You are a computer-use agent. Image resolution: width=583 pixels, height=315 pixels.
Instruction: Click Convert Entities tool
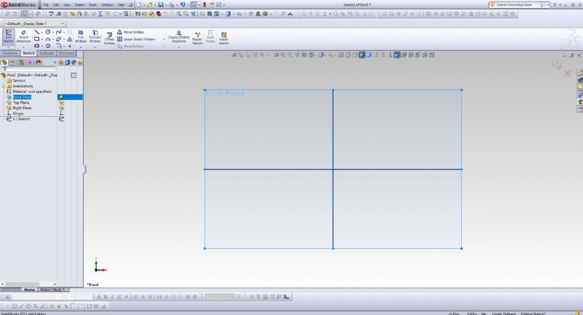[95, 37]
